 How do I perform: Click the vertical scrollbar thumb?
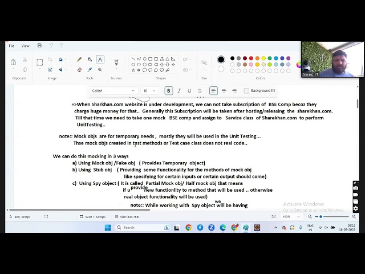[x=358, y=103]
